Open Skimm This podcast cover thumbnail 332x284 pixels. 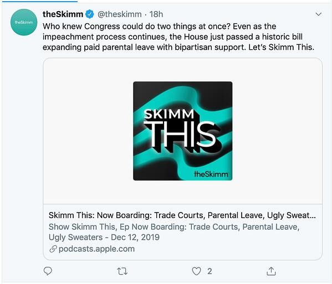click(182, 131)
